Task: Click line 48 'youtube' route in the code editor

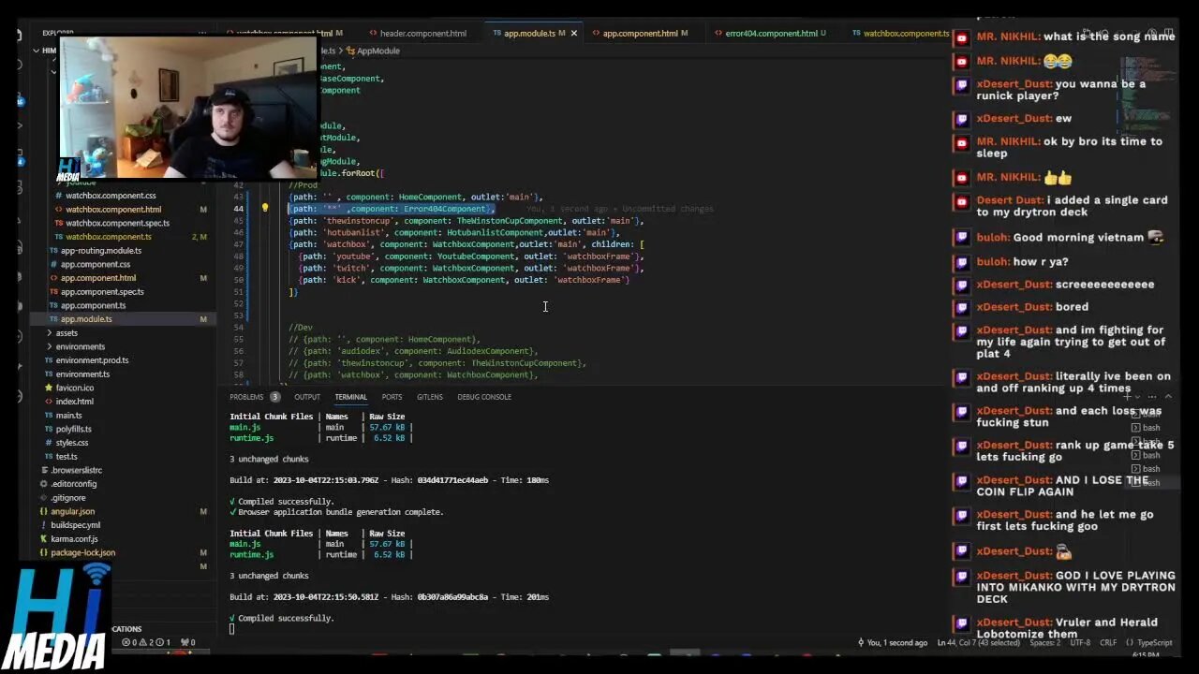Action: [471, 256]
